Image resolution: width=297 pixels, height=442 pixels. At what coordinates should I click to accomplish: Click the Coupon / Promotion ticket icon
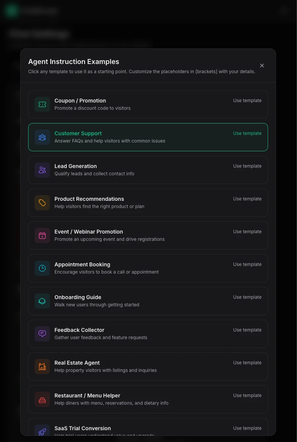click(x=42, y=104)
